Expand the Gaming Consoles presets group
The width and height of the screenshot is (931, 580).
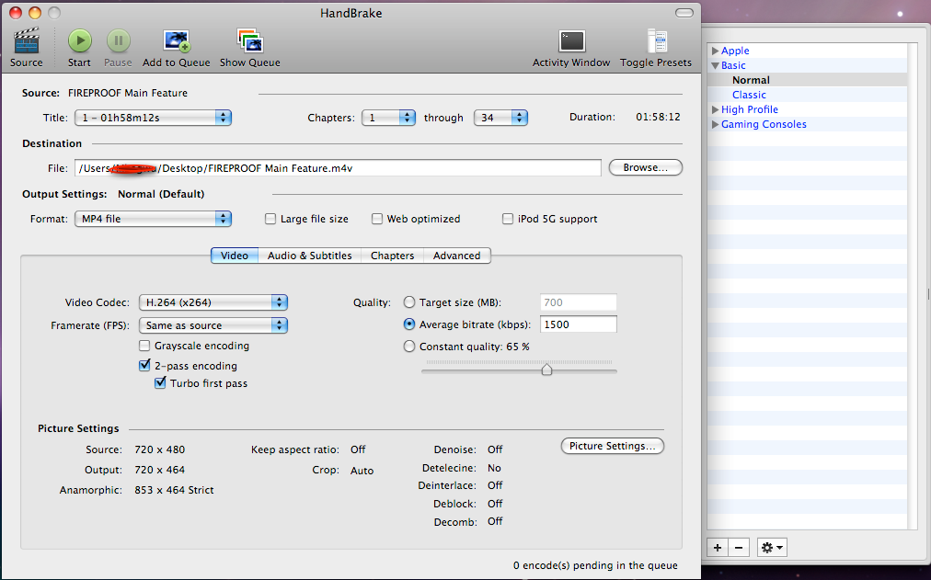716,124
